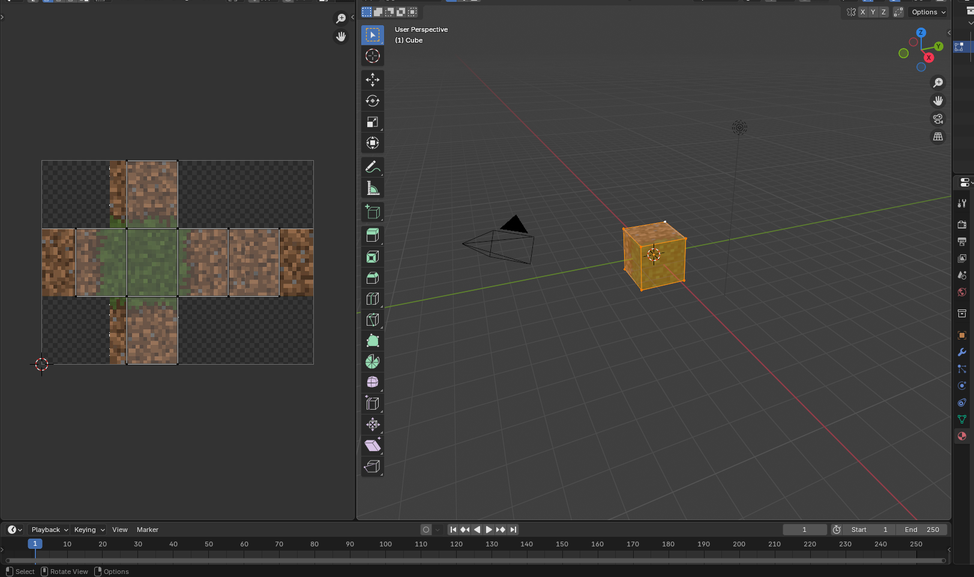Viewport: 974px width, 577px height.
Task: Toggle X axis mirror
Action: 863,12
